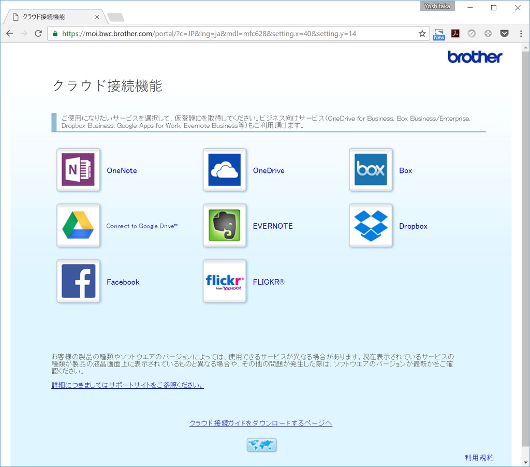Close the クラウド接続機能 tab
Viewport: 530px width, 467px height.
97,17
